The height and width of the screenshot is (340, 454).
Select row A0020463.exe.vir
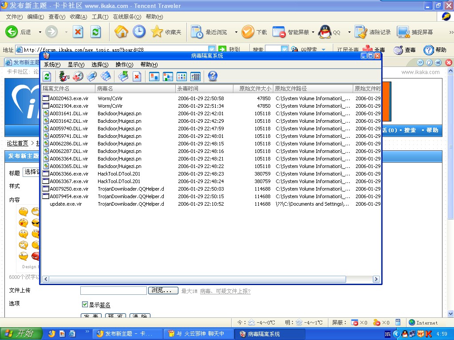pos(211,98)
